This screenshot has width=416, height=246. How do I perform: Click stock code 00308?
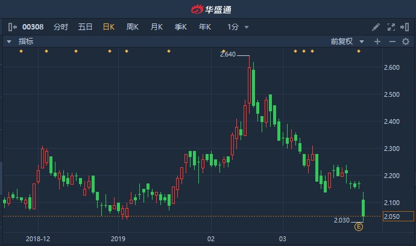tap(33, 27)
